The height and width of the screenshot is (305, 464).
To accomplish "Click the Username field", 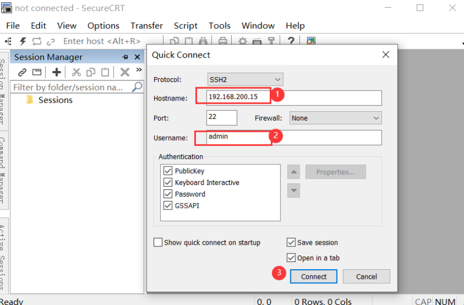I will point(294,137).
